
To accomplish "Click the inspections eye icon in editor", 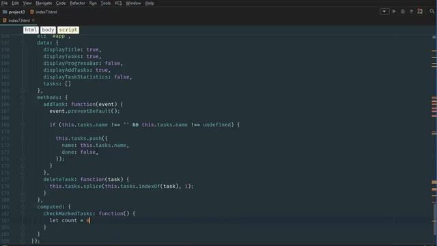I will [434, 37].
